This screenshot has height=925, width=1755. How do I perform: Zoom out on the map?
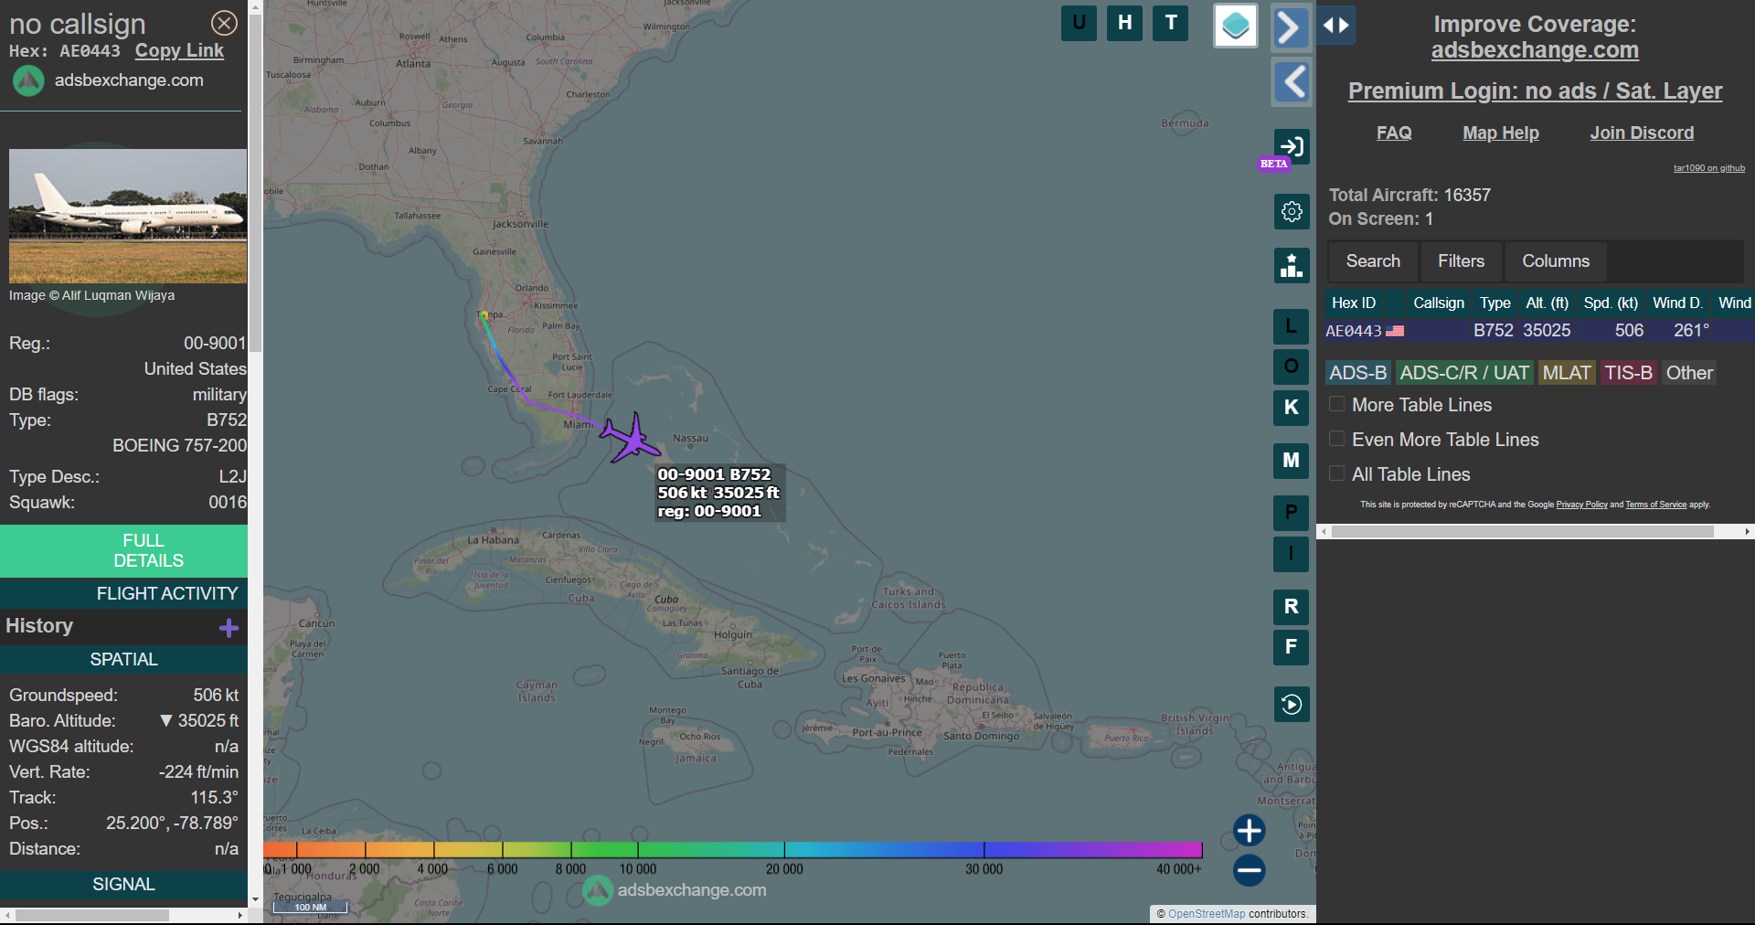click(x=1249, y=870)
